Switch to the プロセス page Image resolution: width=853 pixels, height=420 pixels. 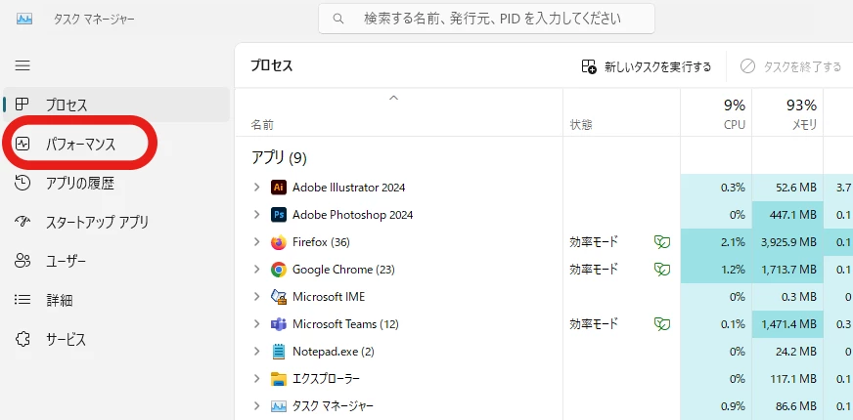[x=116, y=105]
